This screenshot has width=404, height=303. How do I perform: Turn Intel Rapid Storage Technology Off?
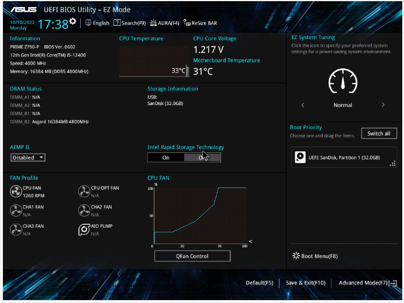click(202, 158)
